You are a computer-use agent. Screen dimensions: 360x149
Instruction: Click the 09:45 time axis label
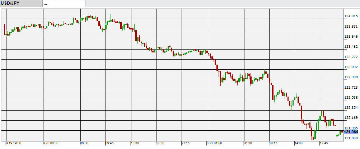pyautogui.click(x=109, y=143)
